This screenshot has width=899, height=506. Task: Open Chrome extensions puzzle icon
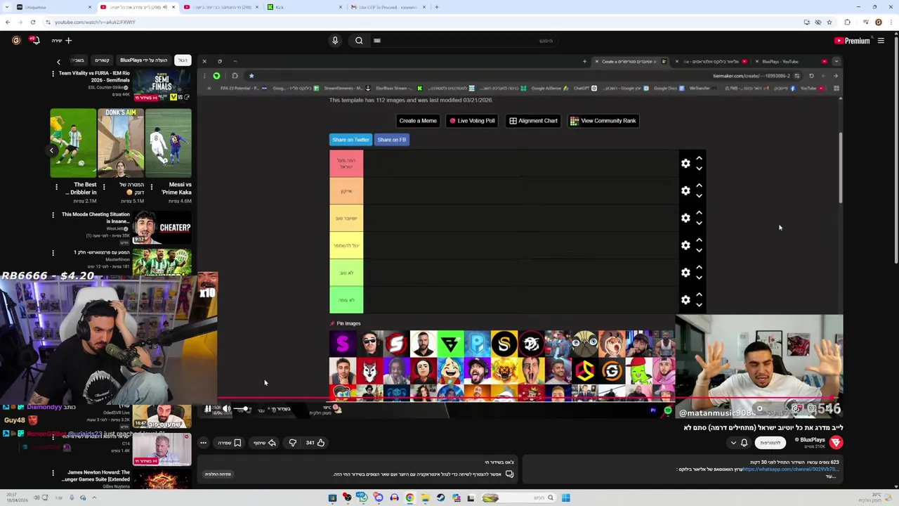pyautogui.click(x=848, y=22)
